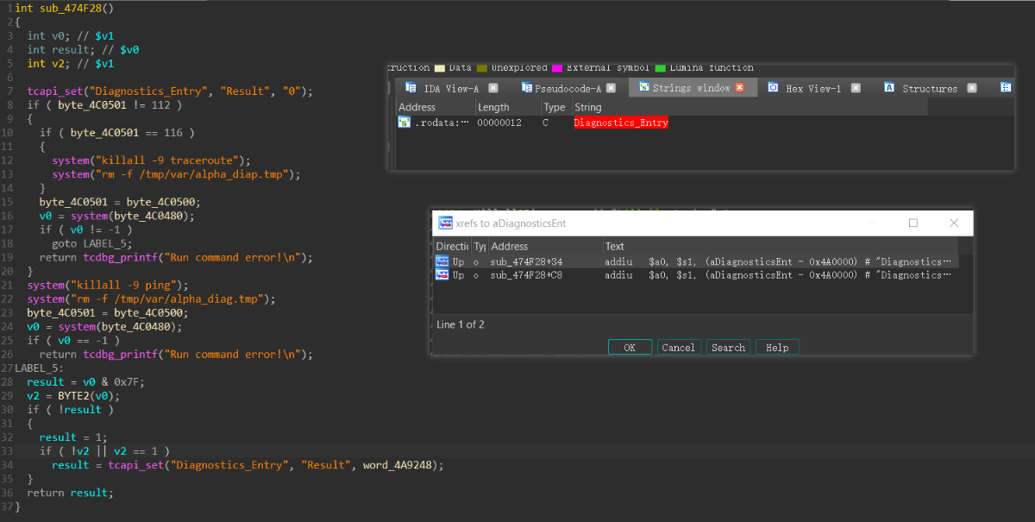
Task: Select the Strings window tab
Action: click(x=691, y=88)
